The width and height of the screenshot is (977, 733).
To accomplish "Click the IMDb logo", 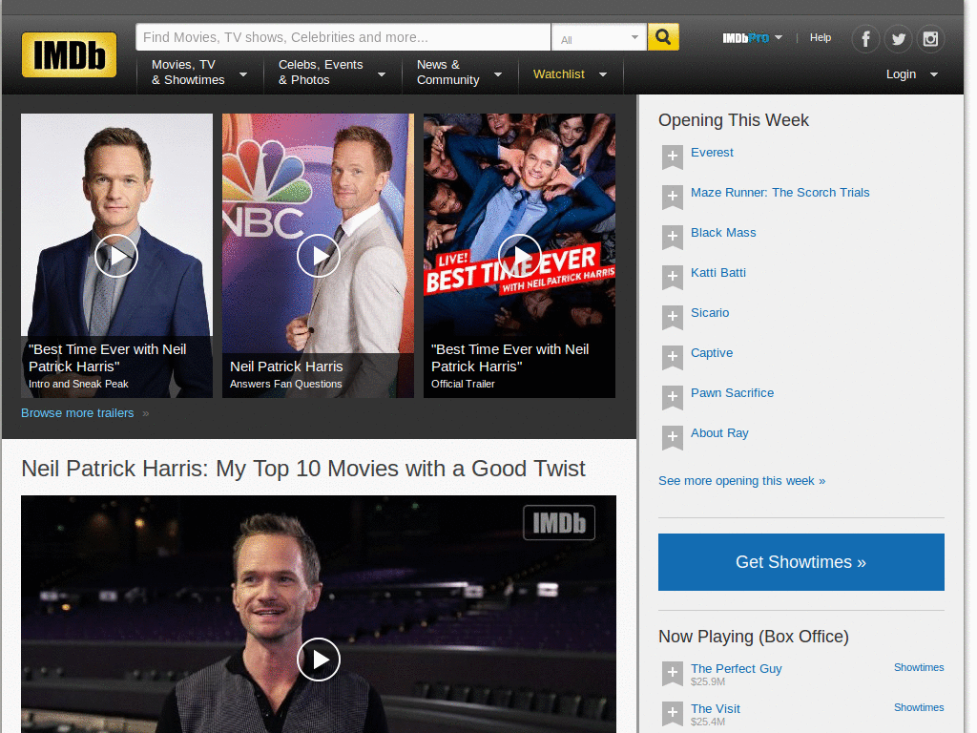I will point(69,54).
